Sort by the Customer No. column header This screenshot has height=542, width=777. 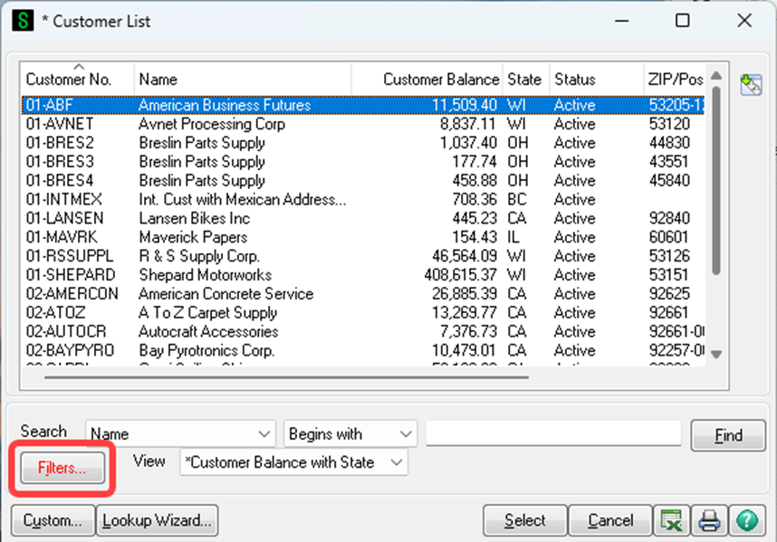[78, 80]
